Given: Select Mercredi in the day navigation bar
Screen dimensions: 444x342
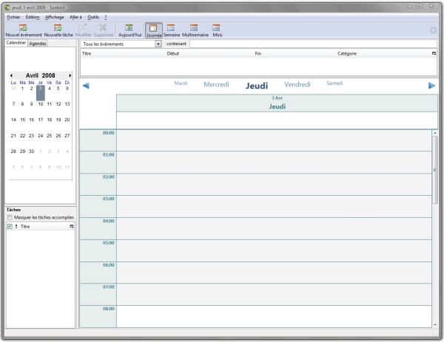Looking at the screenshot, I should 216,85.
